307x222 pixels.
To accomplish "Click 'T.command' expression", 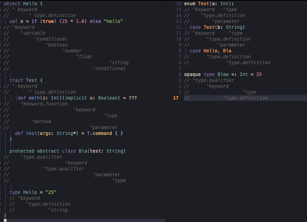I will click(x=100, y=133).
